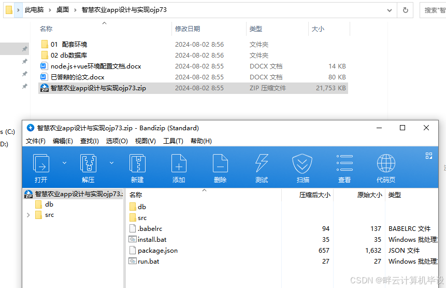The height and width of the screenshot is (288, 446).
Task: Select the archive root node in tree
Action: pyautogui.click(x=74, y=194)
